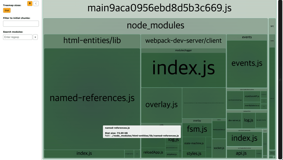Click the 'Search modules:' label
This screenshot has height=160, width=283.
[x=13, y=32]
